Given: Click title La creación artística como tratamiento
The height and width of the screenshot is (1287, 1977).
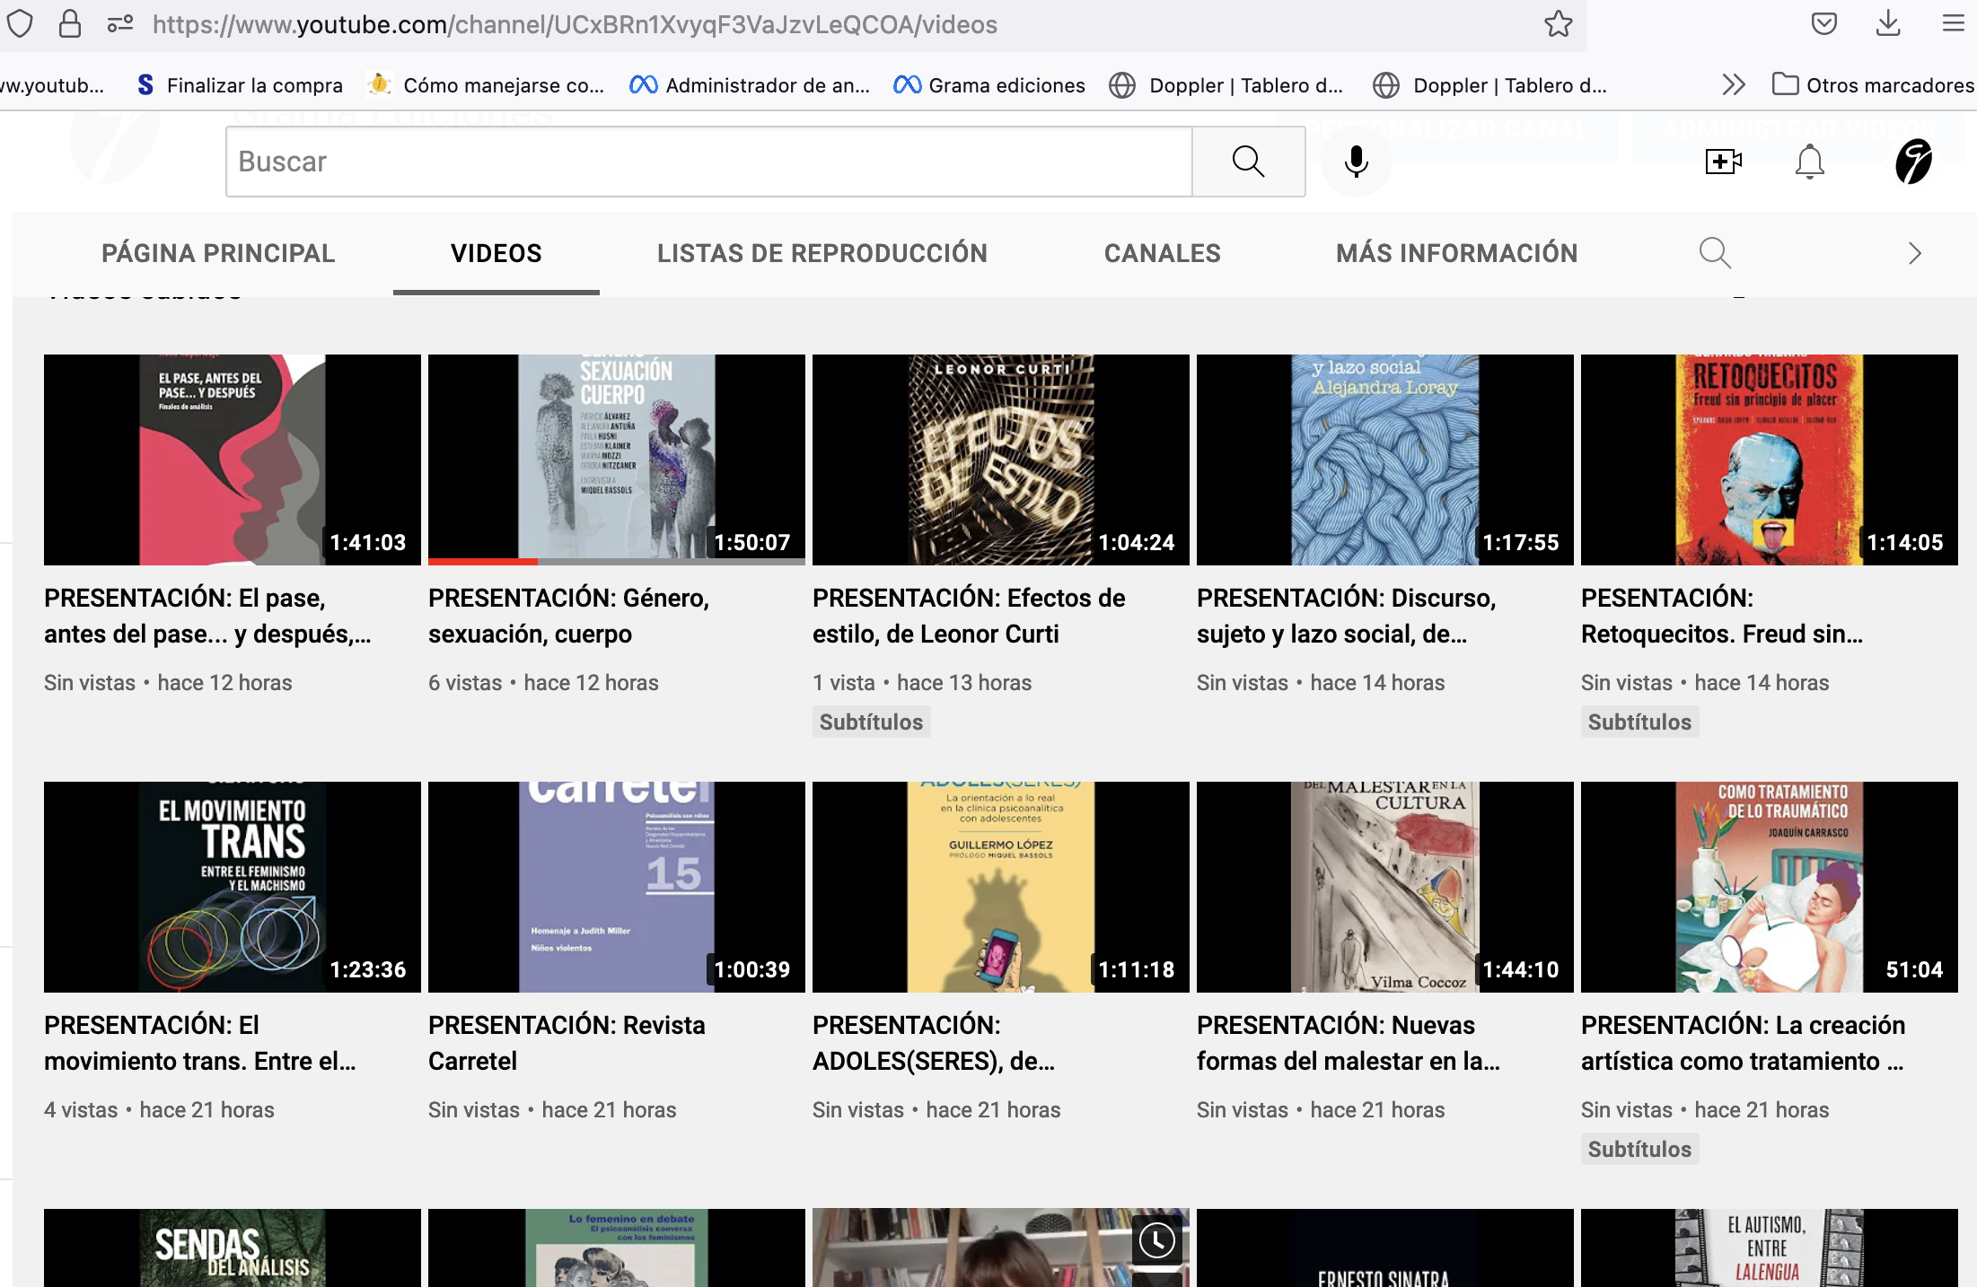Looking at the screenshot, I should [x=1743, y=1043].
